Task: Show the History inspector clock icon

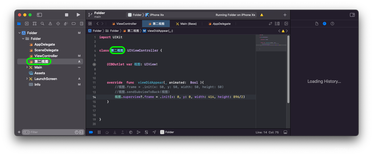Action: pyautogui.click(x=324, y=24)
